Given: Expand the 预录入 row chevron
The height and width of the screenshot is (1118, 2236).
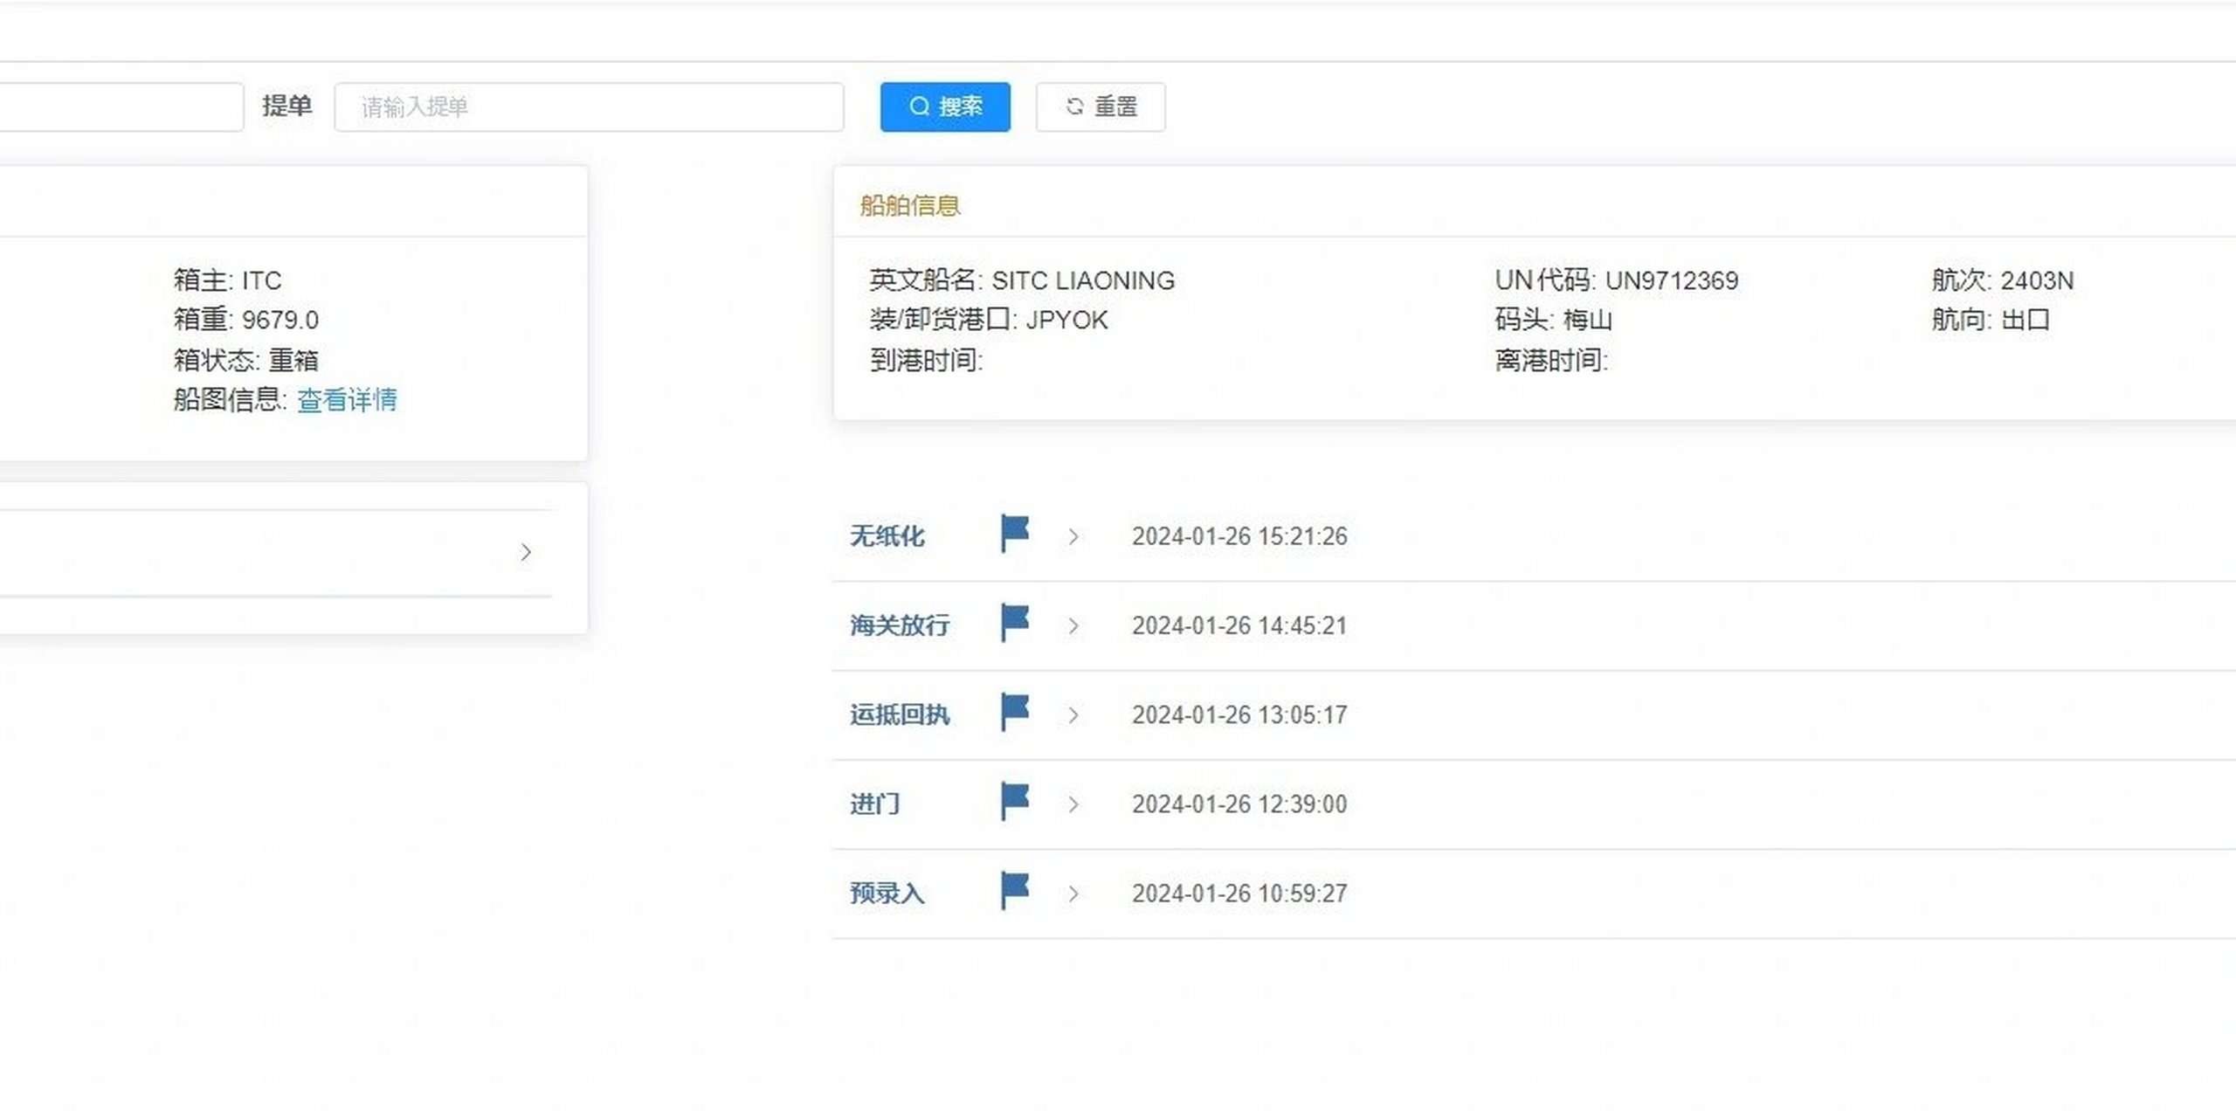Looking at the screenshot, I should coord(1073,894).
